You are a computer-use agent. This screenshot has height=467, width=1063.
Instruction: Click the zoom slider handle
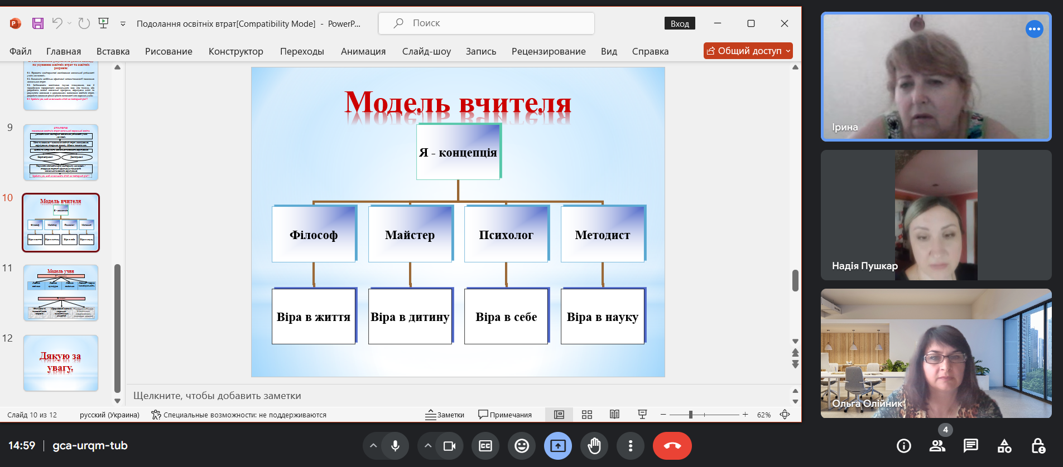(691, 415)
